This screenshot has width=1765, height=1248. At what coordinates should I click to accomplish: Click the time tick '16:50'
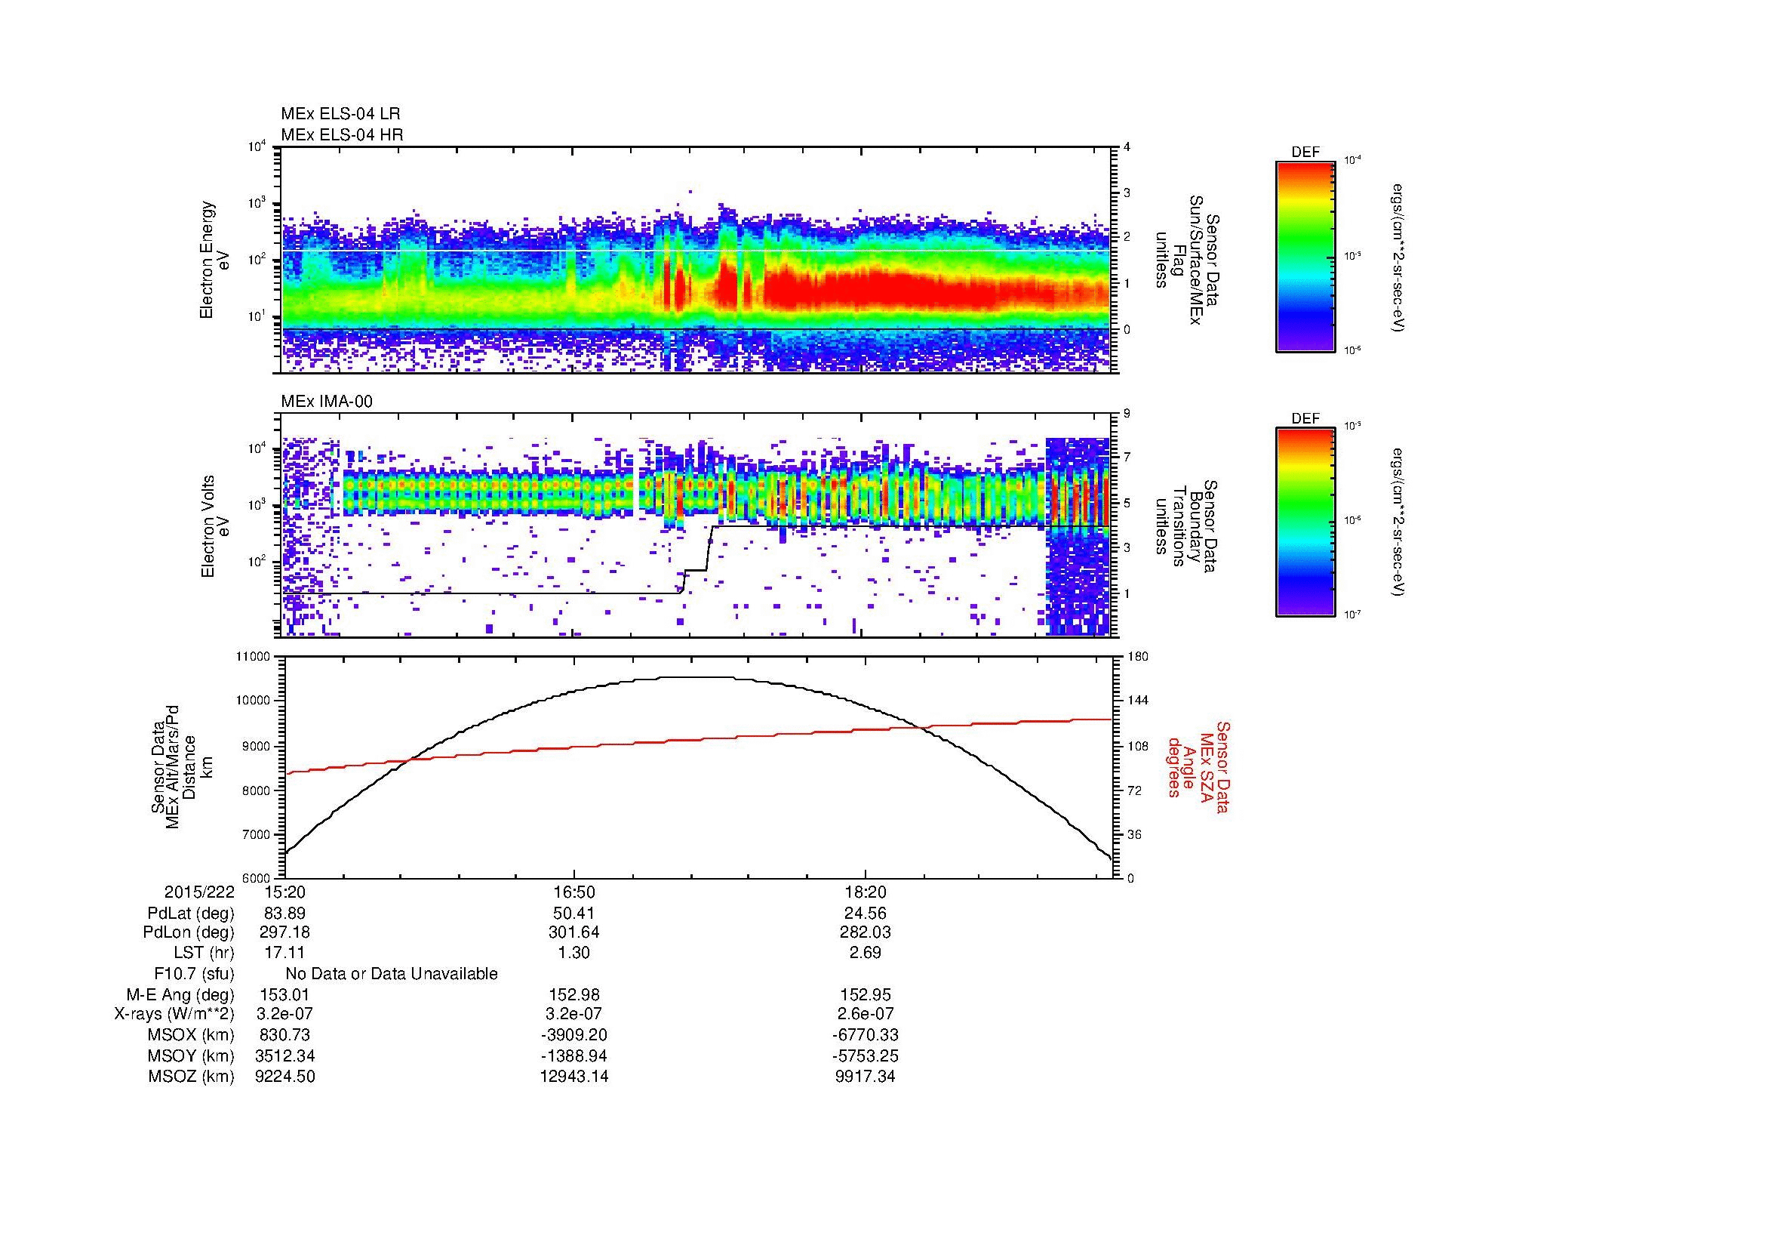point(573,892)
